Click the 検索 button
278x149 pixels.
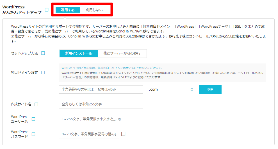[210, 89]
